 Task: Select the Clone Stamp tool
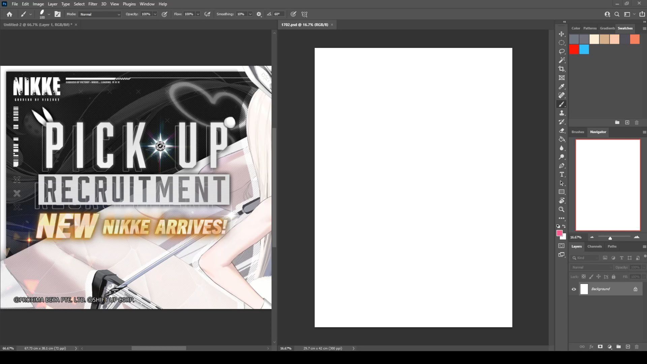[x=561, y=113]
